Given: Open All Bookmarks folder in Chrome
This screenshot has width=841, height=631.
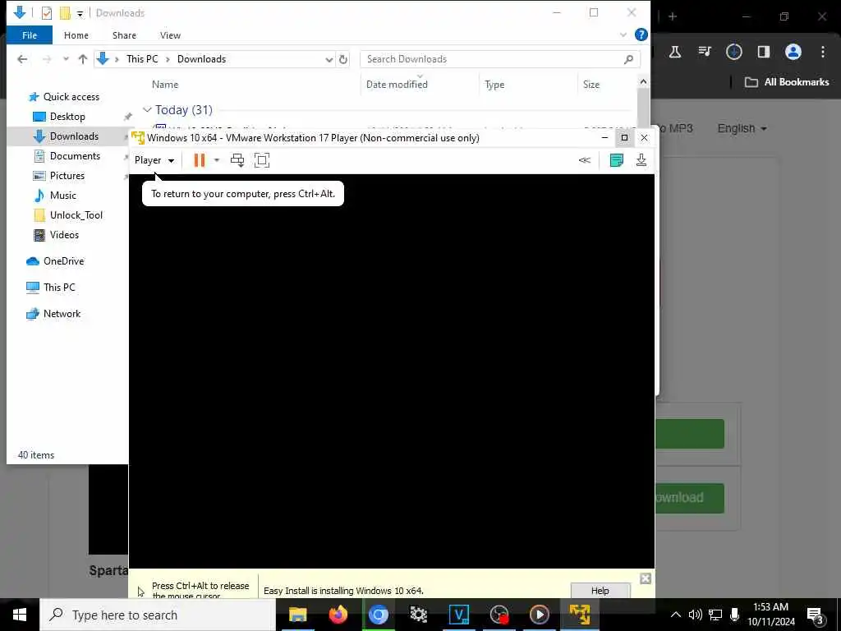Looking at the screenshot, I should [x=787, y=82].
